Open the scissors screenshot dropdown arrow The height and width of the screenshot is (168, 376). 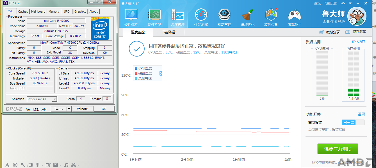pos(78,165)
